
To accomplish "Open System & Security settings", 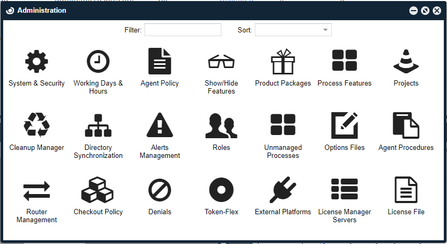I will (x=37, y=62).
